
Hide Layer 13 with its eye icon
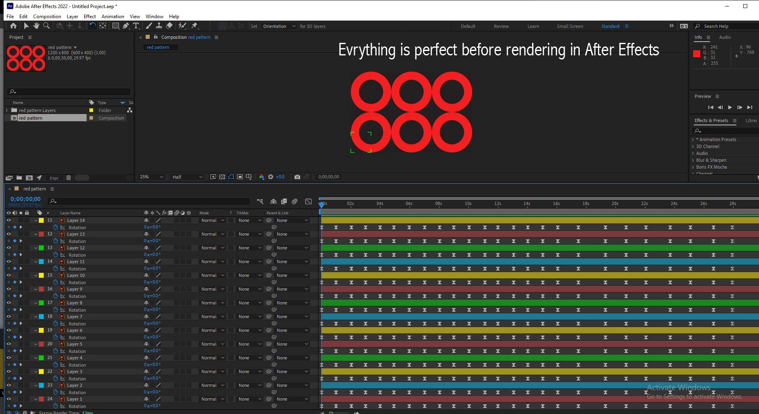(x=8, y=234)
